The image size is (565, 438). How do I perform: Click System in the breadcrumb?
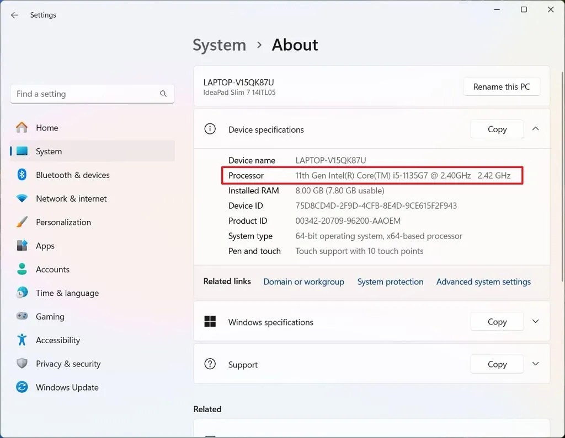point(219,45)
